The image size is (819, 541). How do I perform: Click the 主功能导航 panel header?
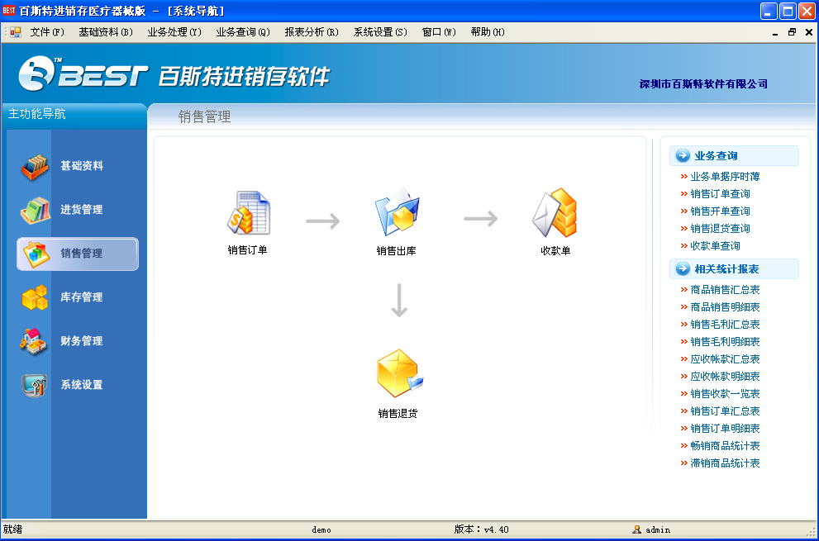(x=74, y=114)
